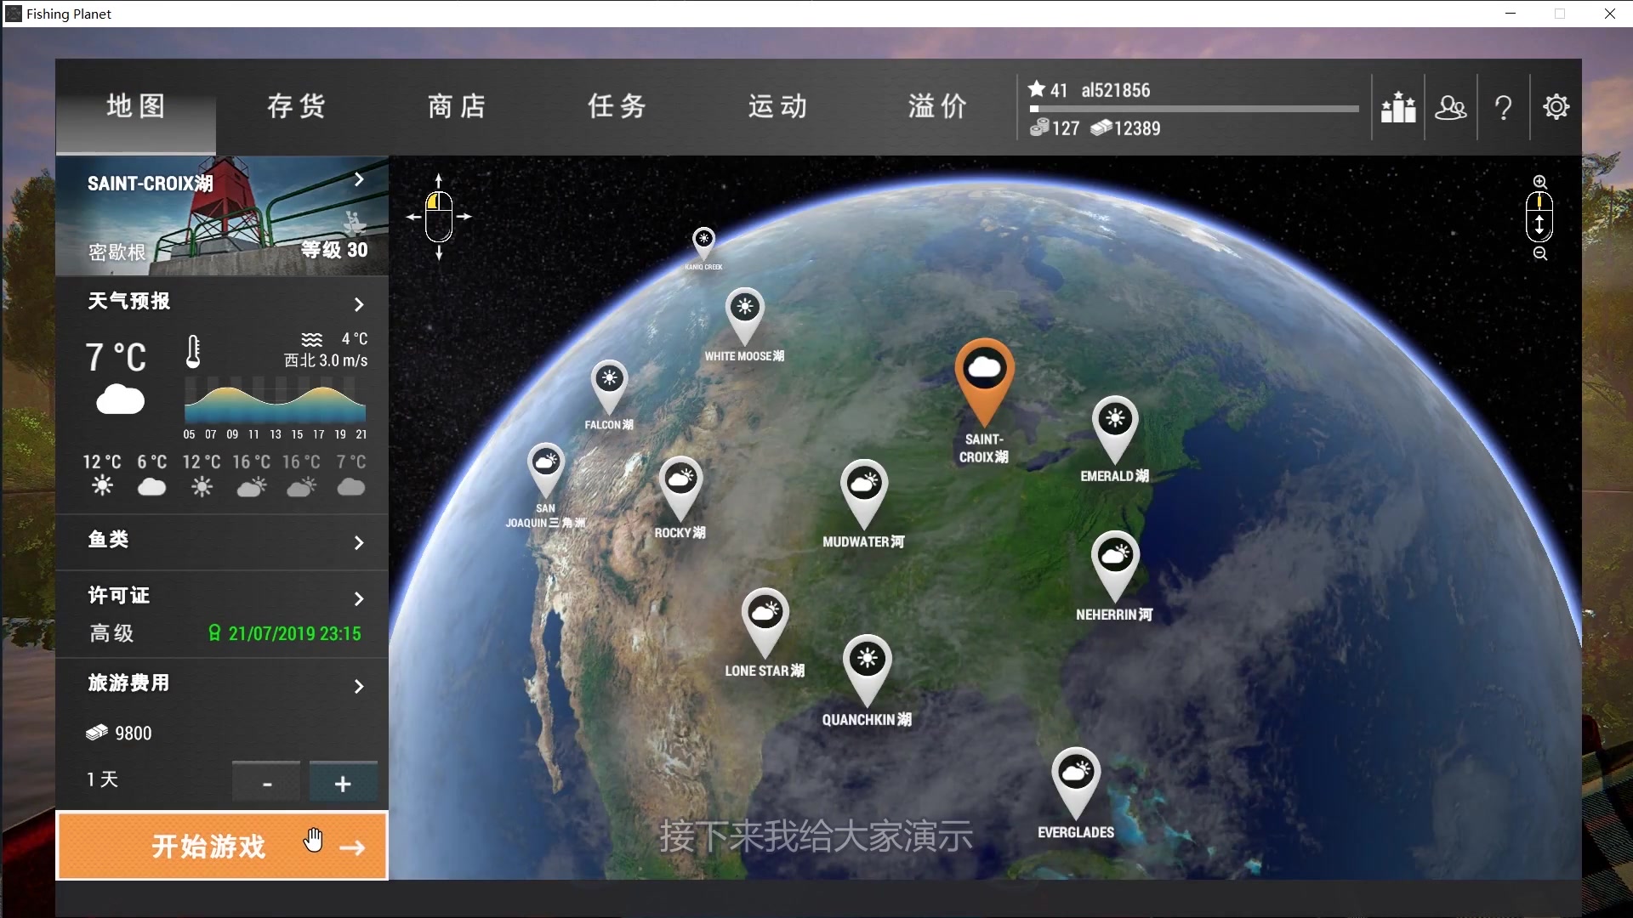Screen dimensions: 1633x918
Task: Click the 1天 trip duration label
Action: coord(102,779)
